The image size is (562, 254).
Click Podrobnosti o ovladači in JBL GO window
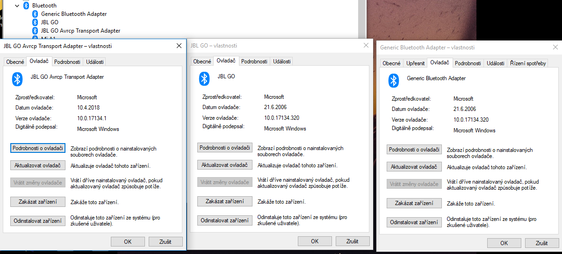tap(225, 148)
